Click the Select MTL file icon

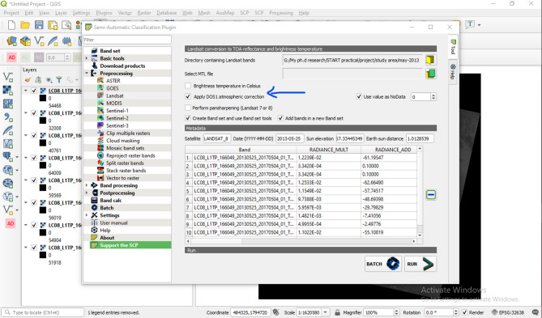click(x=430, y=74)
